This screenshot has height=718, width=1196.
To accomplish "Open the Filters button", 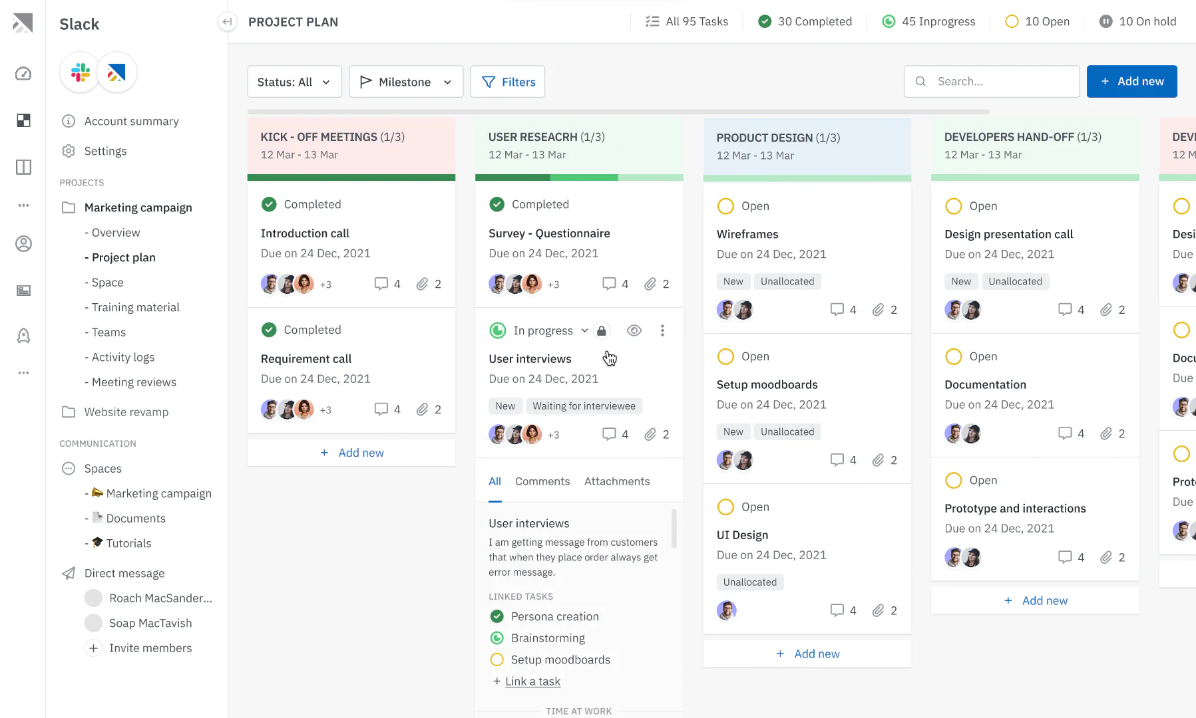I will tap(508, 82).
